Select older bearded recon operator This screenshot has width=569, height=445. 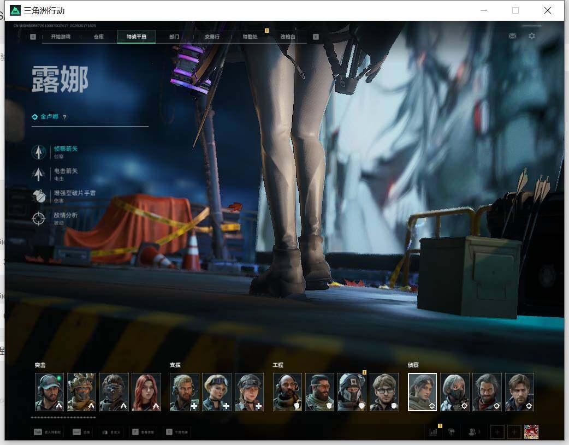[x=487, y=392]
